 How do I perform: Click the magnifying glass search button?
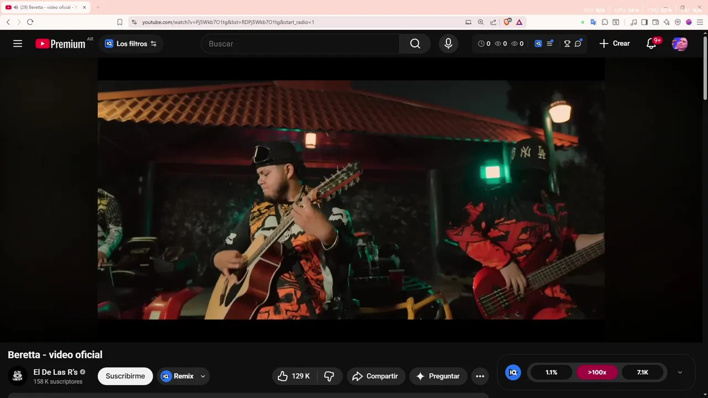point(415,44)
